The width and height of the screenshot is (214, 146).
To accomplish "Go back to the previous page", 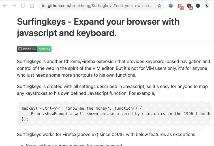I will (x=5, y=6).
